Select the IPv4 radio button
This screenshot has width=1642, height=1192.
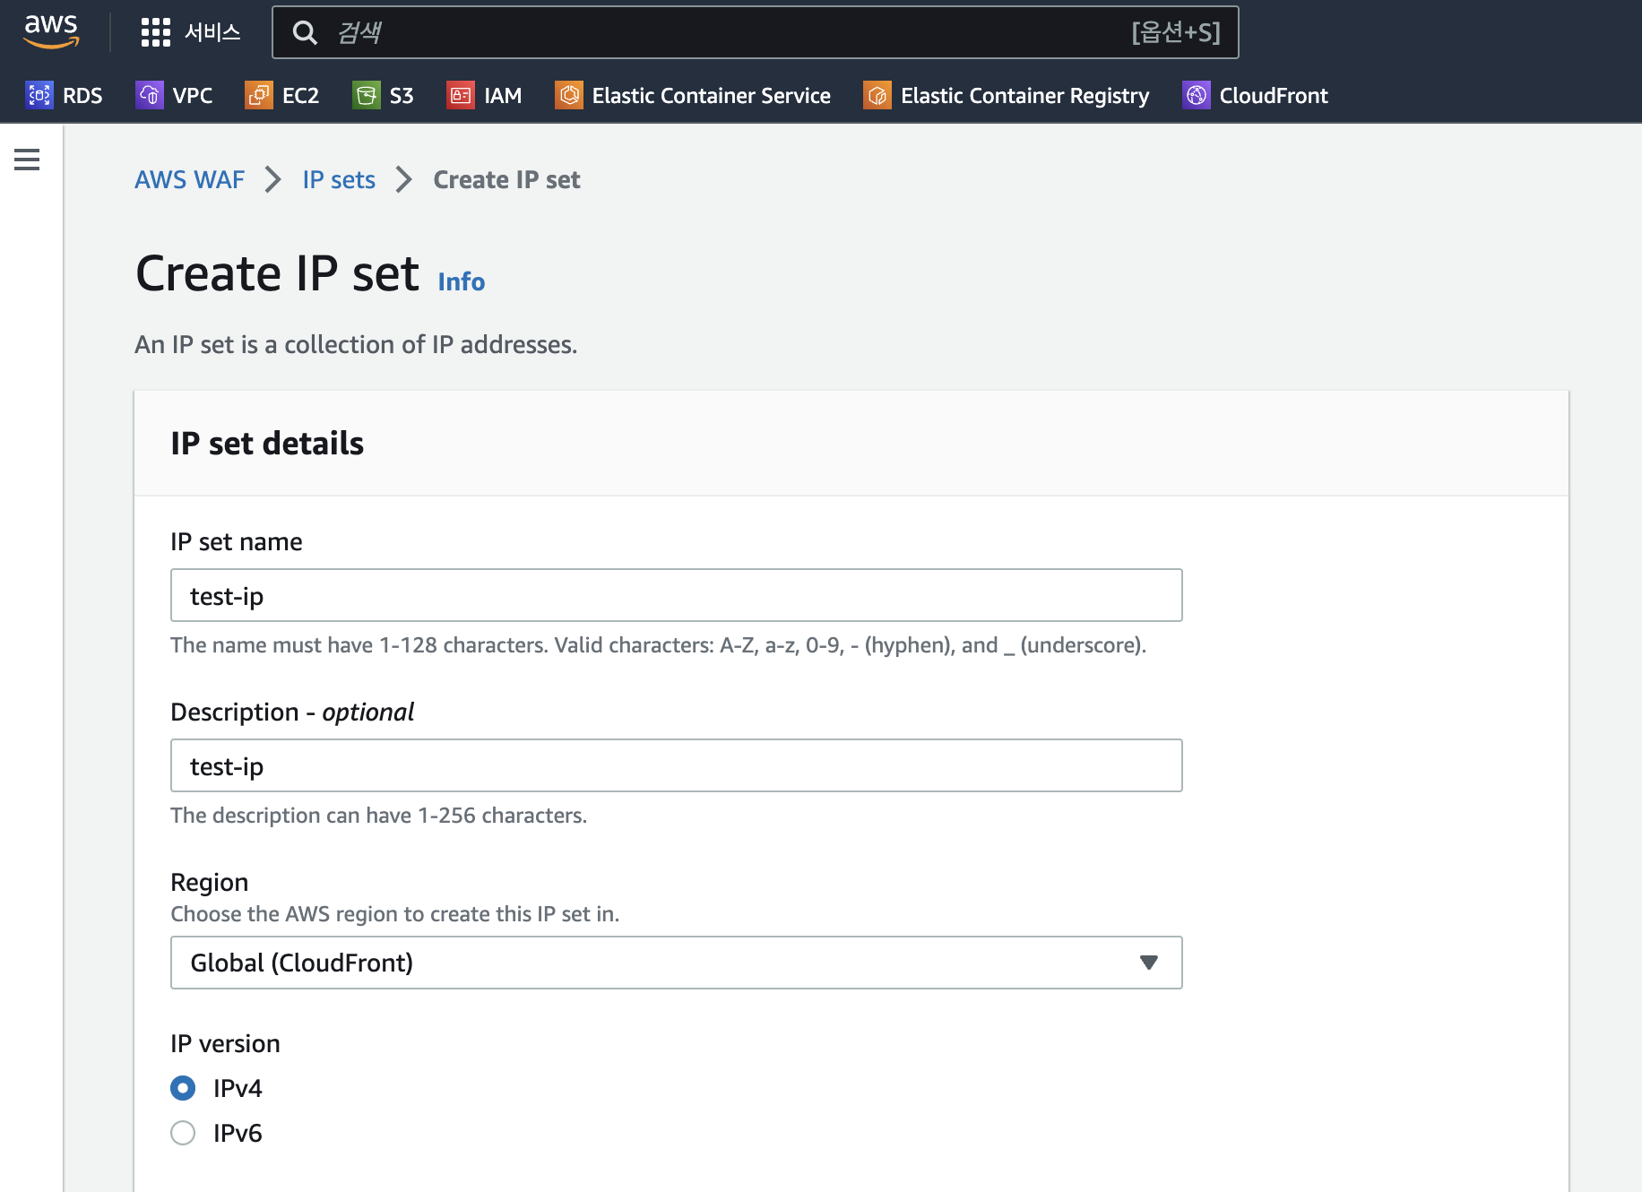pos(183,1088)
